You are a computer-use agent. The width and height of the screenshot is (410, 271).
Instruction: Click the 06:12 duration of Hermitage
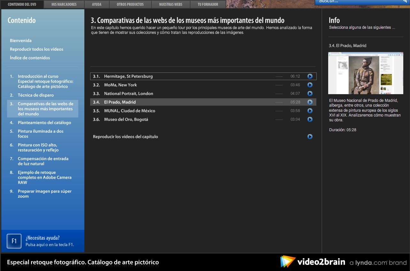click(x=295, y=76)
